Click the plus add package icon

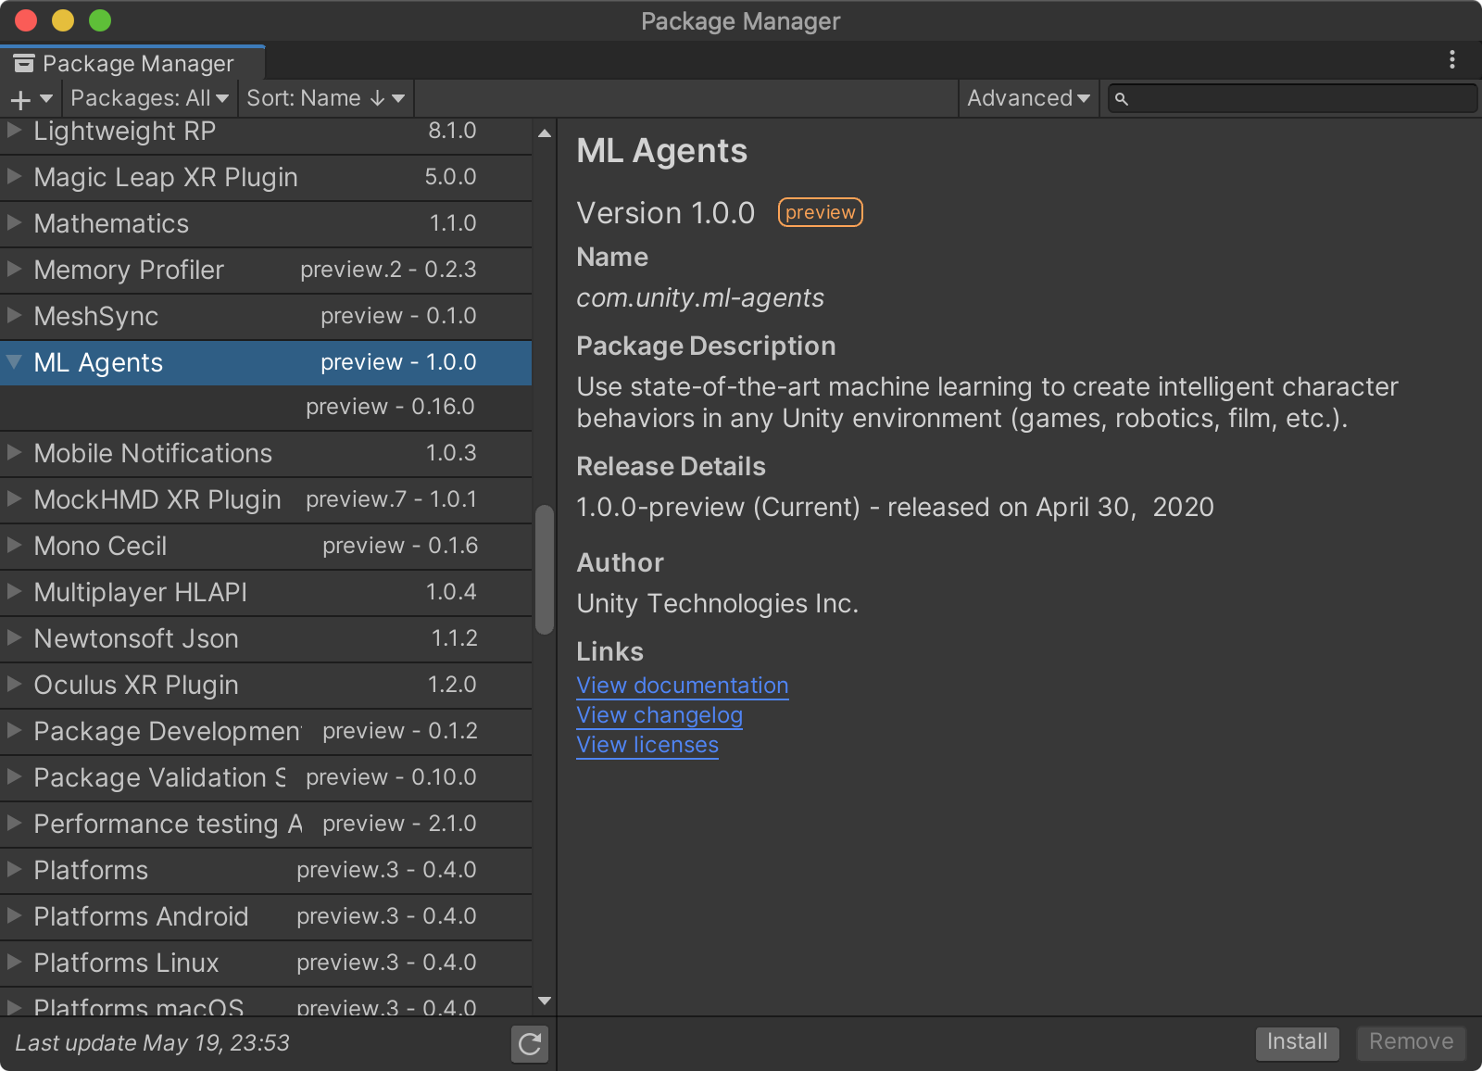[x=20, y=99]
